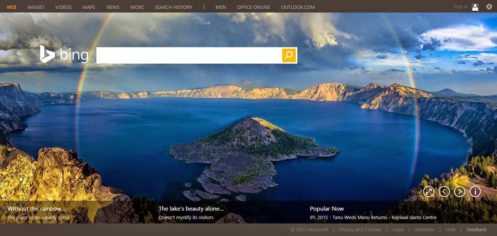View your SEARCH HISTORY
The width and height of the screenshot is (497, 236).
pos(173,7)
